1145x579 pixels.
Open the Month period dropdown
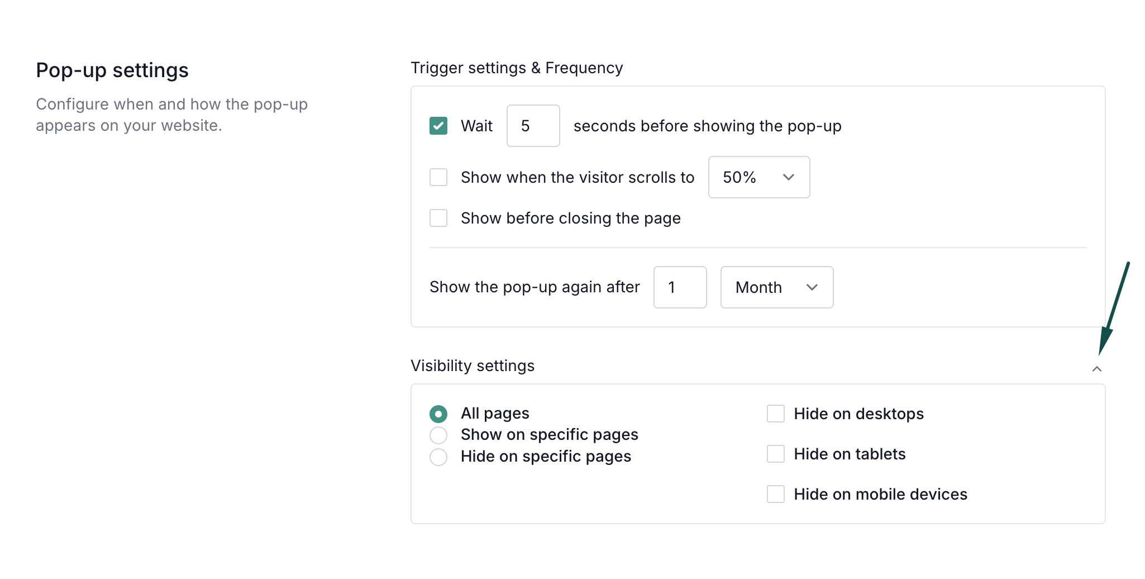(x=776, y=287)
